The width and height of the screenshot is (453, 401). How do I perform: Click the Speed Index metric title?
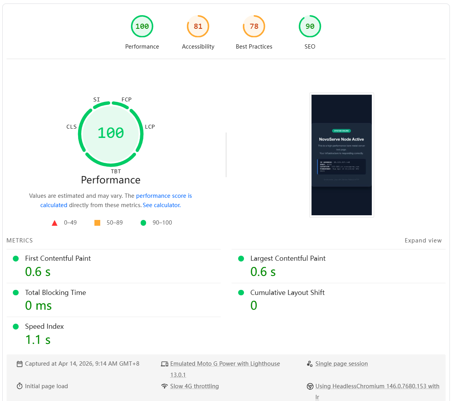[44, 326]
